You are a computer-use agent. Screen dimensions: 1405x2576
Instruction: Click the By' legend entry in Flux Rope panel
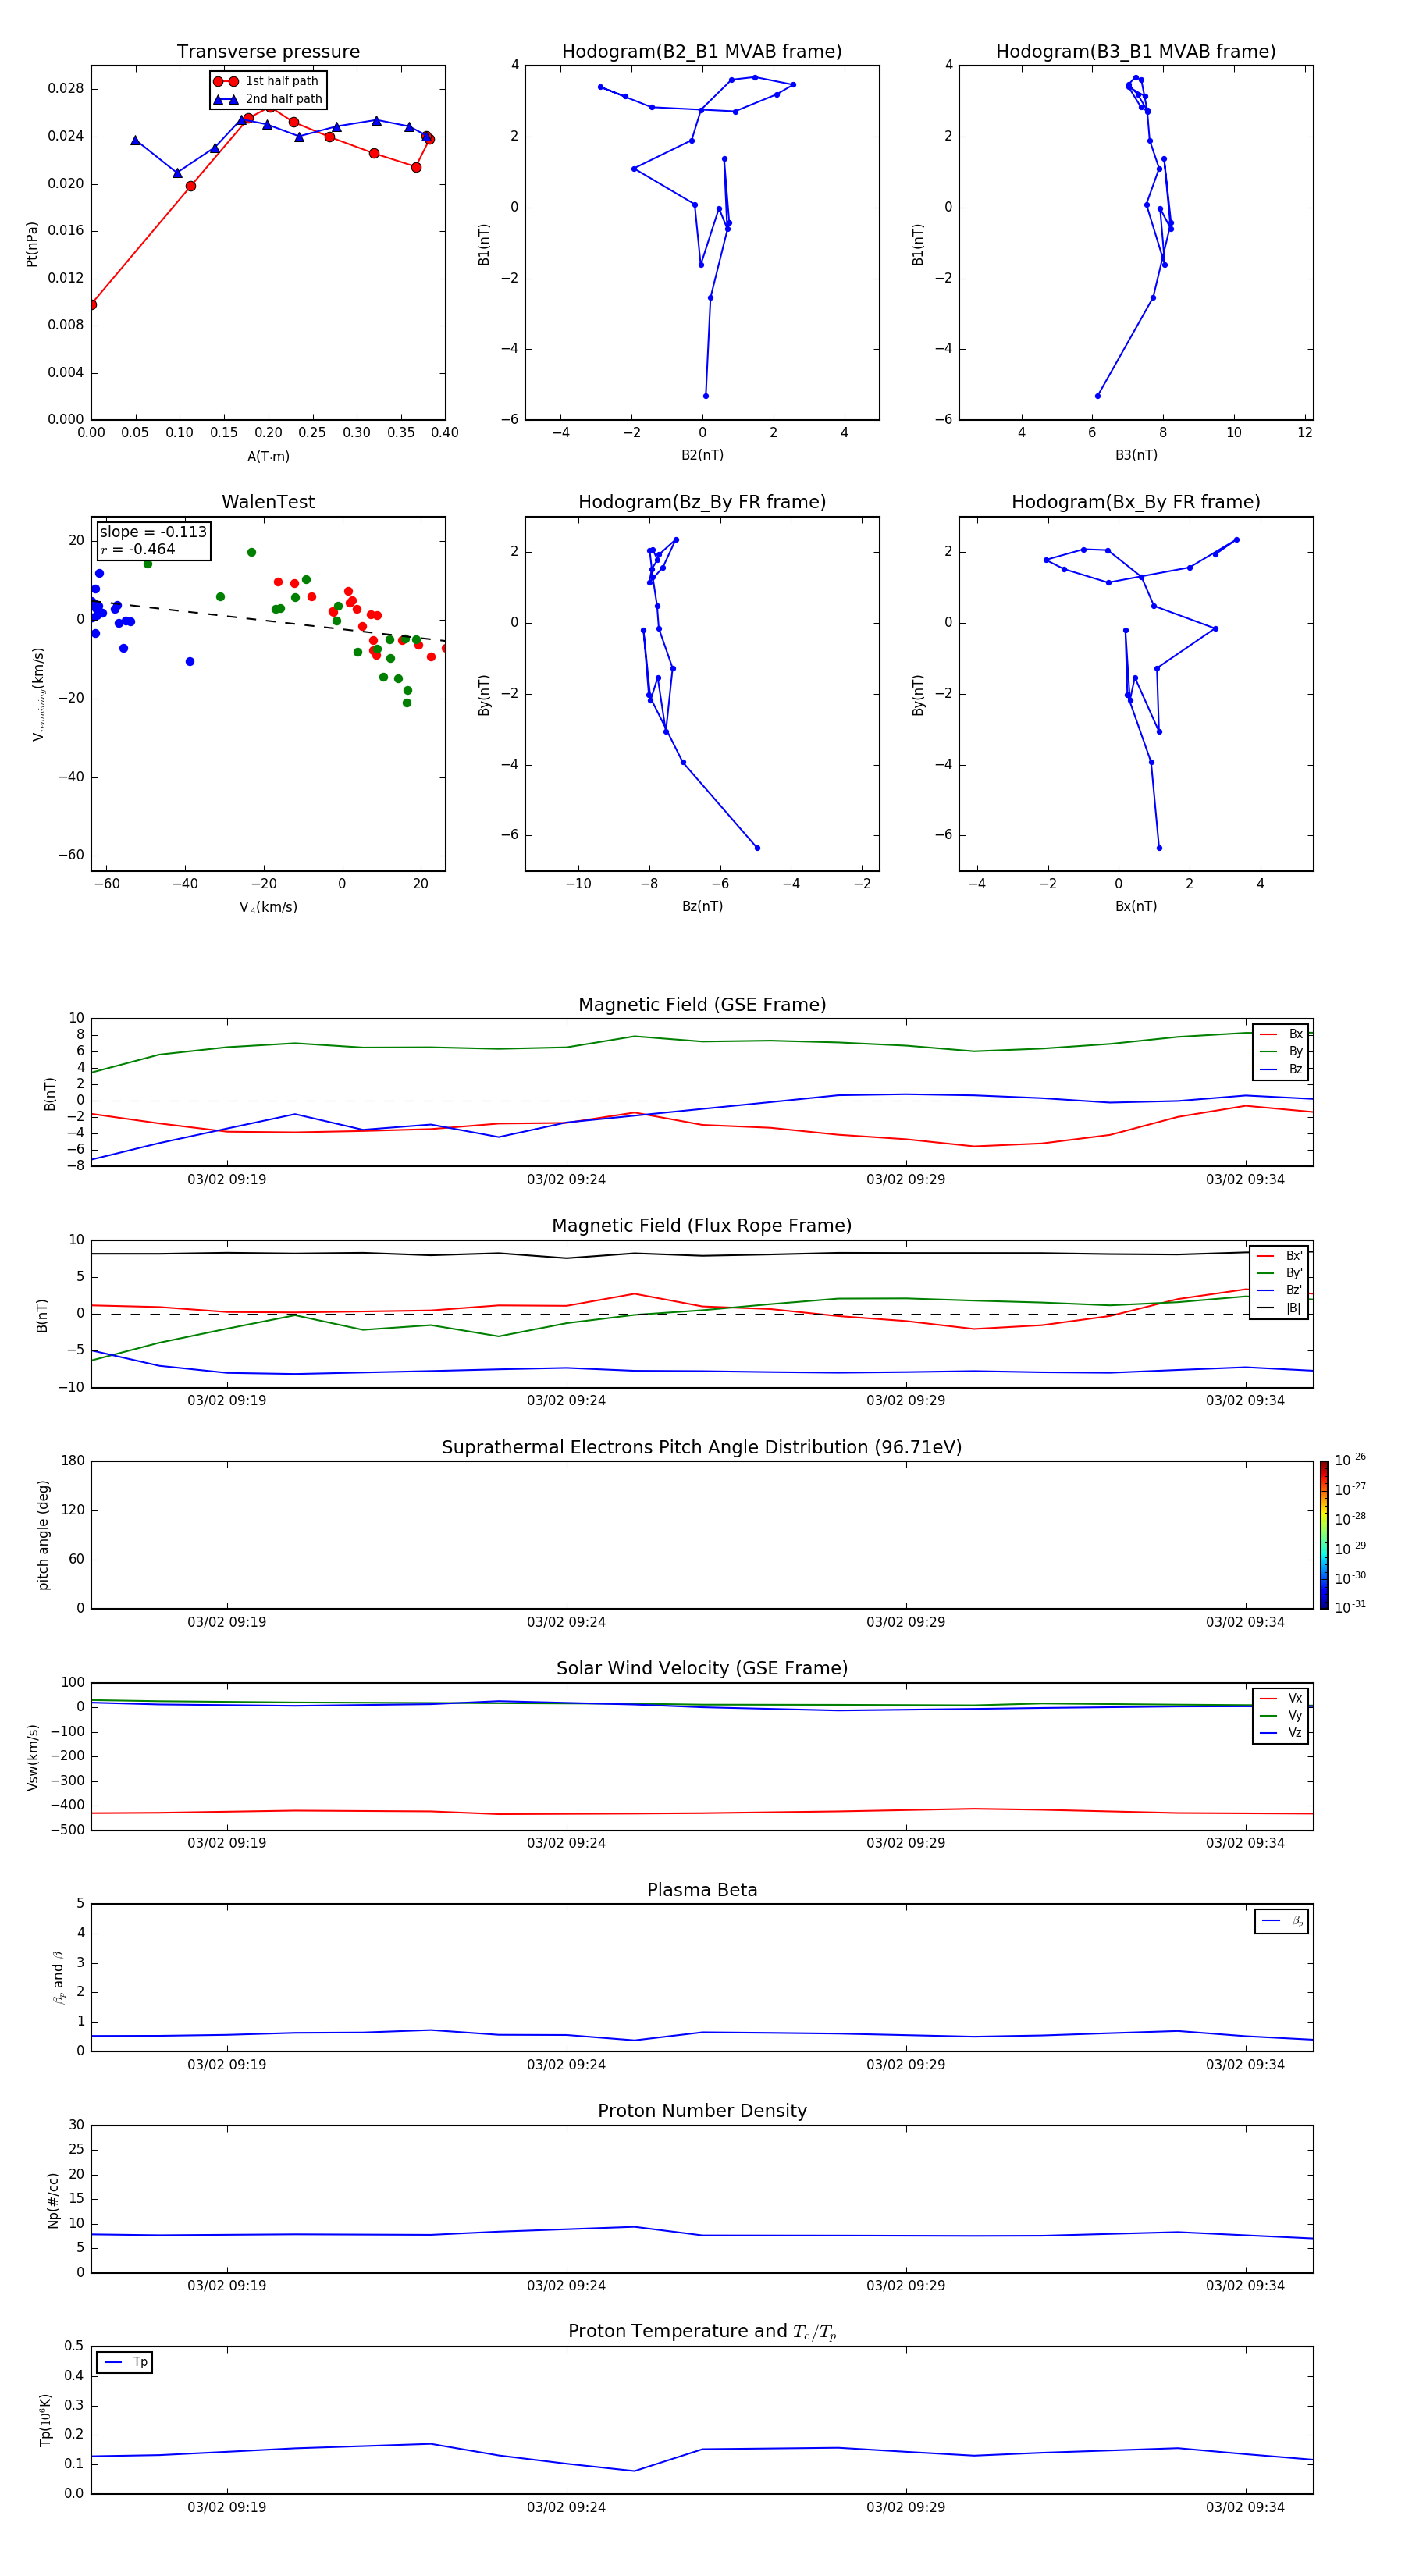click(x=1280, y=1274)
